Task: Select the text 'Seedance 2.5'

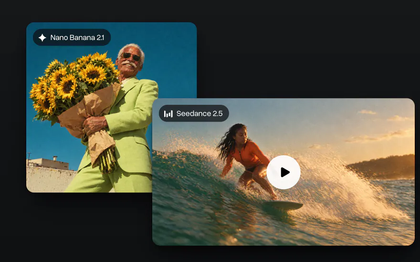Action: 199,113
